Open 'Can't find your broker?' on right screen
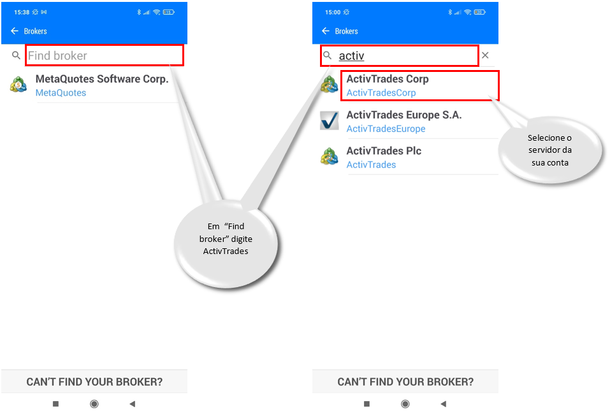 (405, 381)
